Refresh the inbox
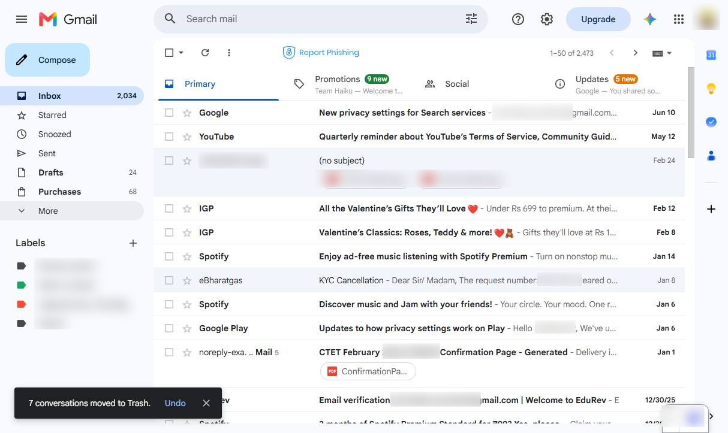The image size is (728, 433). point(205,53)
